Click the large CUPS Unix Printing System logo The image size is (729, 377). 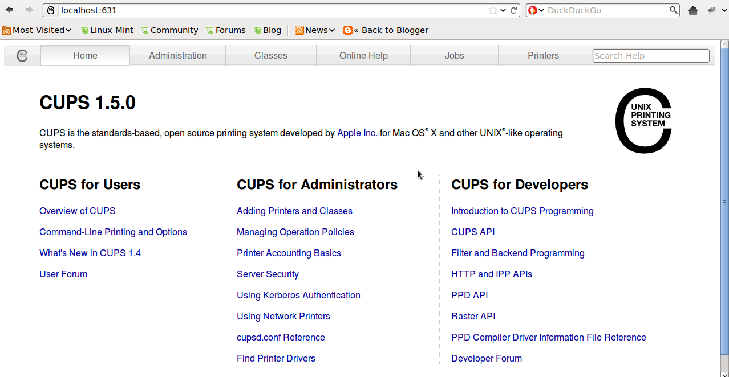point(643,121)
